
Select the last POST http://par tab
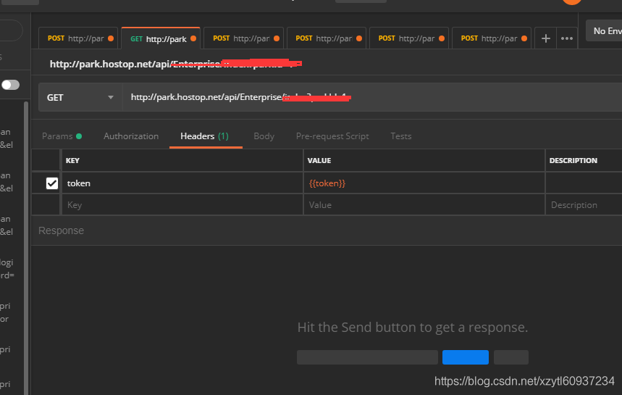pos(492,38)
